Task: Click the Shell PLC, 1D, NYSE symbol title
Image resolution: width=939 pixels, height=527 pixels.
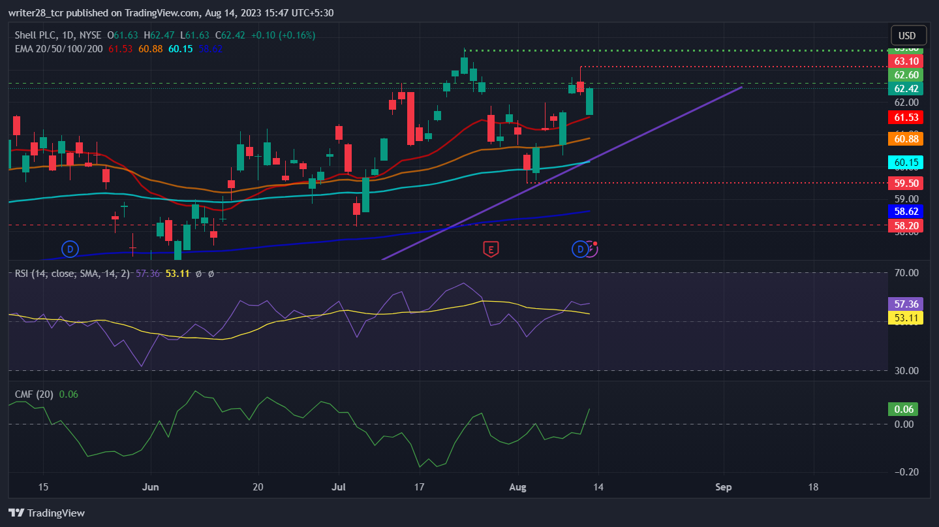Action: pos(58,35)
